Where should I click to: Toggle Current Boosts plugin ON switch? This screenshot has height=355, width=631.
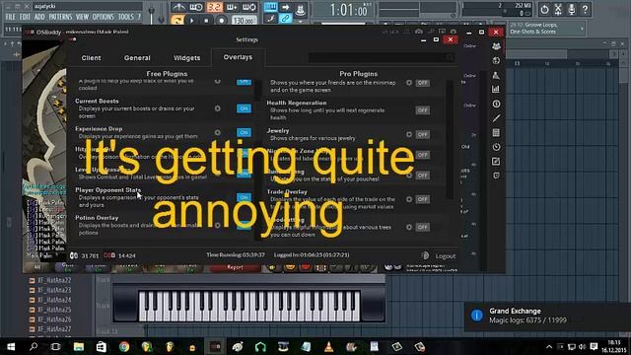(244, 108)
